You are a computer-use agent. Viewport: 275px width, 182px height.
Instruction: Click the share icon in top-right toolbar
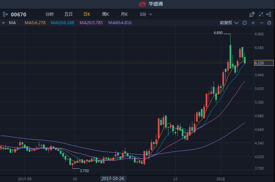point(252,14)
